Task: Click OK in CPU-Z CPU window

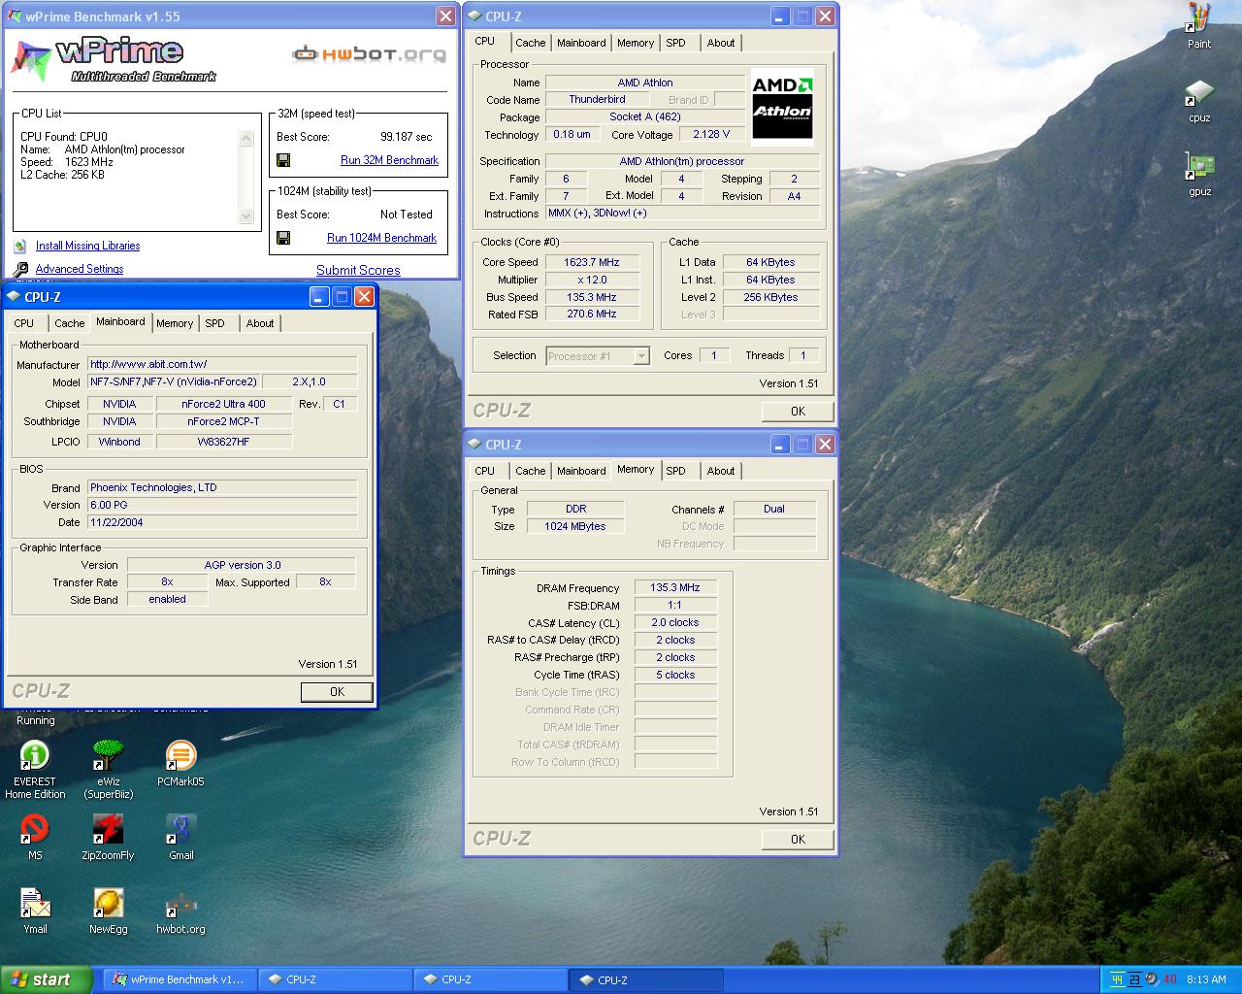Action: (x=798, y=412)
